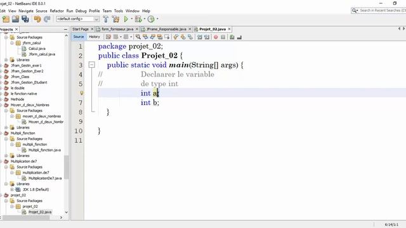Select the 'le fonction native' project

(23, 94)
